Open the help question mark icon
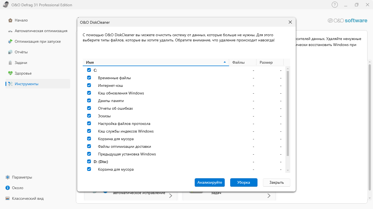373x209 pixels. point(334,5)
